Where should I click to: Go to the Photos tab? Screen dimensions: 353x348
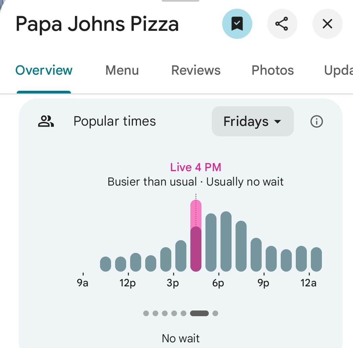pyautogui.click(x=272, y=70)
